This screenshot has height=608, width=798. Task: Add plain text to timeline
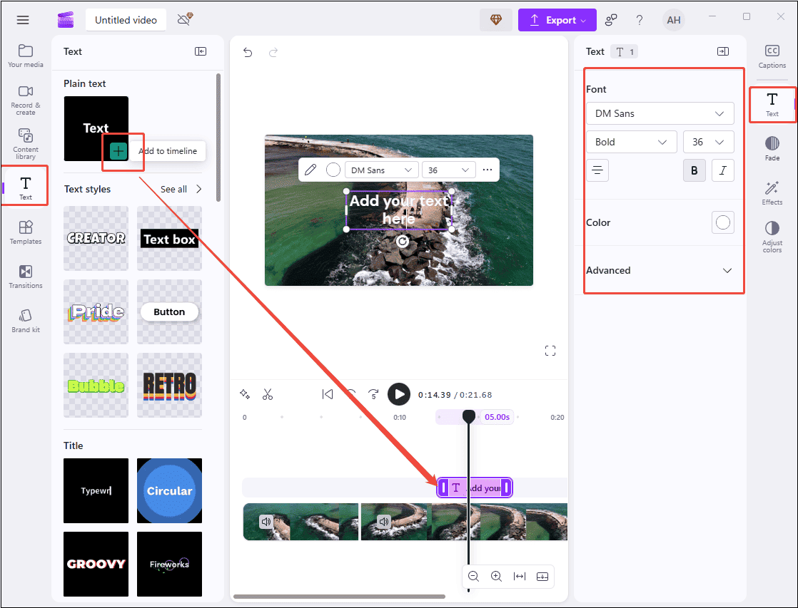coord(118,151)
